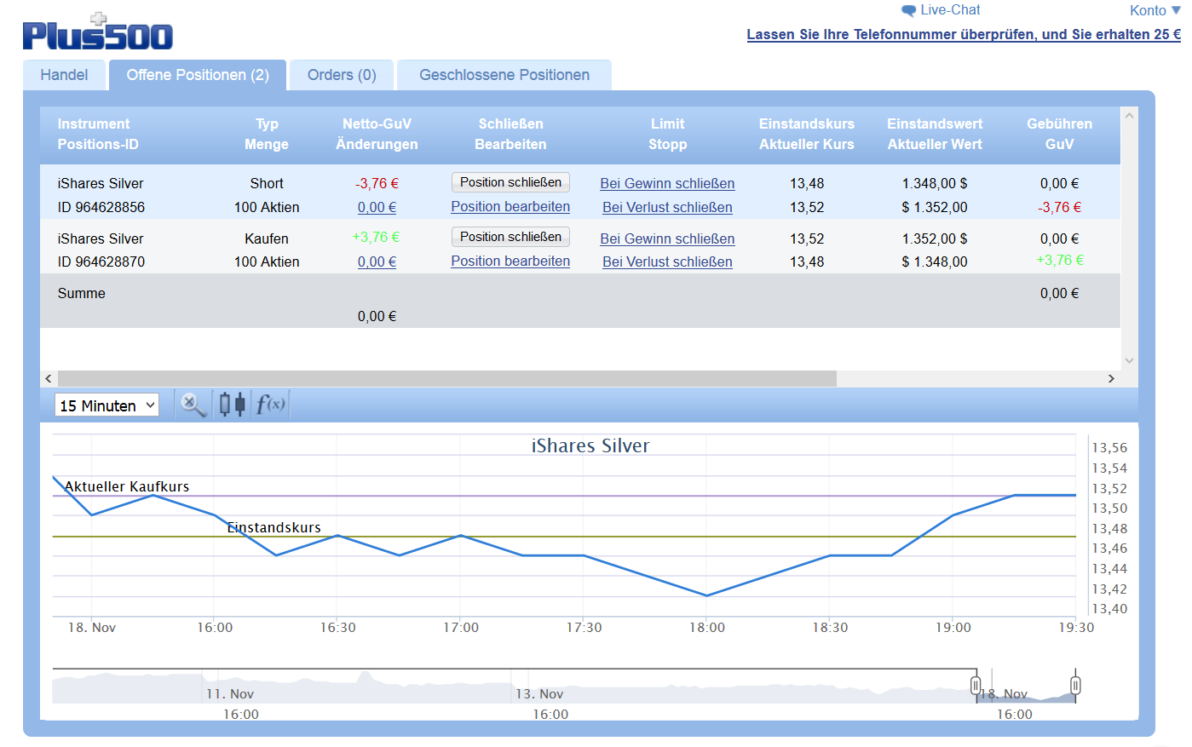The height and width of the screenshot is (747, 1192).
Task: Click the Einstandskurs line label on chart
Action: tap(274, 527)
